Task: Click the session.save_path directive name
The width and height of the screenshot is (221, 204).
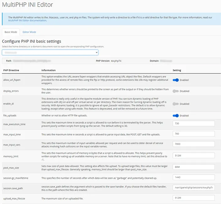Action: [x=13, y=188]
